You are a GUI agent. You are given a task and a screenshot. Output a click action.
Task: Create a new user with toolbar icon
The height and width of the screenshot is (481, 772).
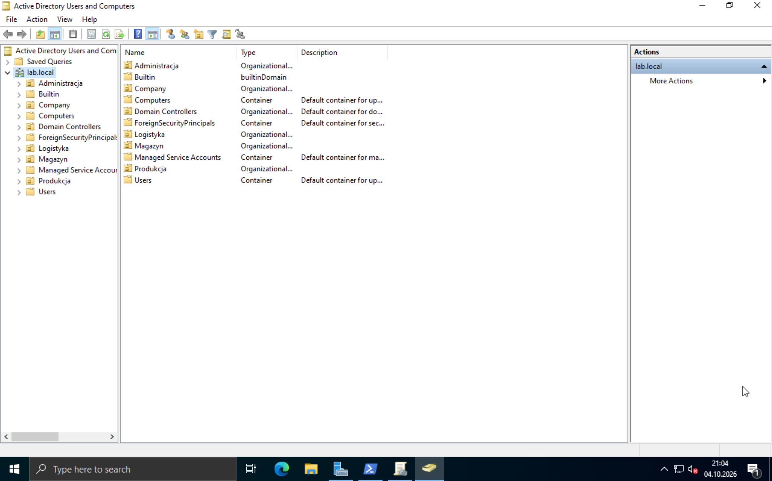(x=171, y=34)
